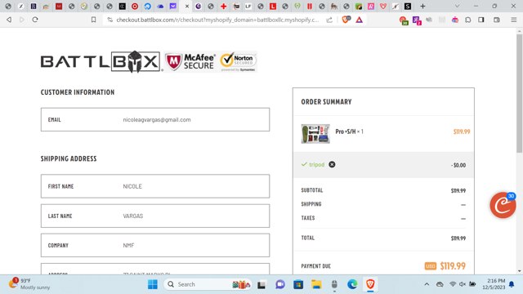Open a new tab with the plus button
The image size is (523, 294).
tap(422, 6)
